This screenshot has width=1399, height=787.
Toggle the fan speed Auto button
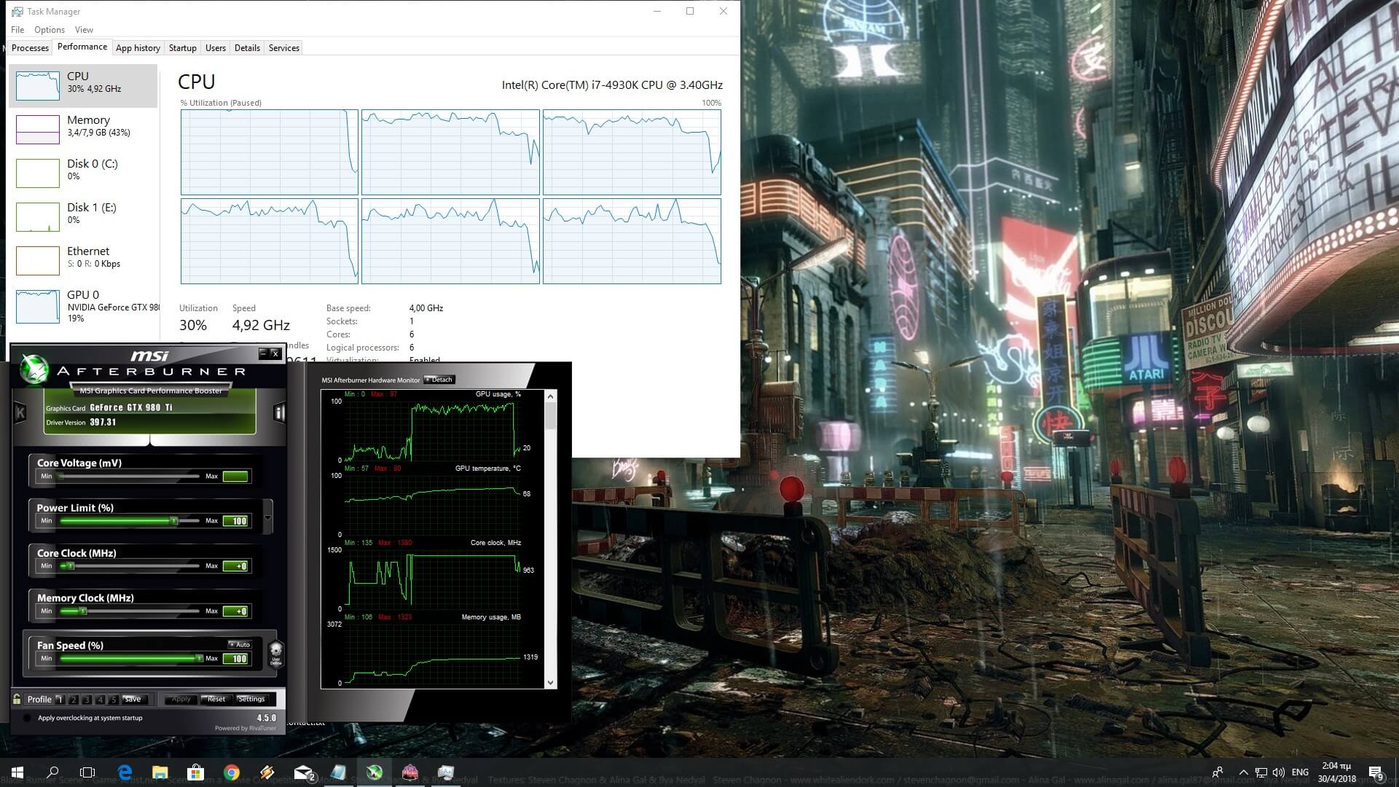239,644
